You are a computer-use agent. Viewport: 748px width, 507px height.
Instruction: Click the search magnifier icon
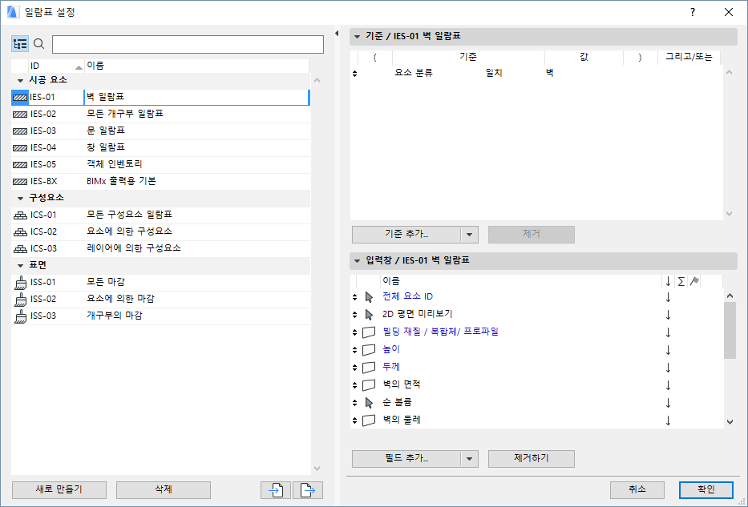tap(39, 44)
